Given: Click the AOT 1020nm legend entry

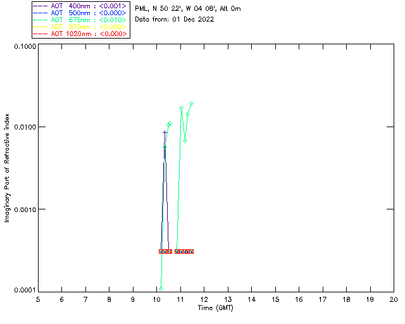Looking at the screenshot, I should point(80,34).
